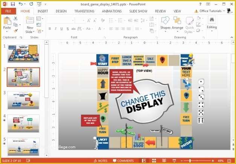Open the Editing group dropdown
236x164 pixels.
pyautogui.click(x=212, y=24)
